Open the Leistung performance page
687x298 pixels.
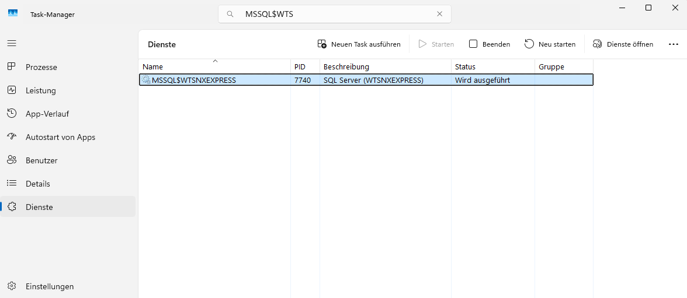click(x=40, y=90)
